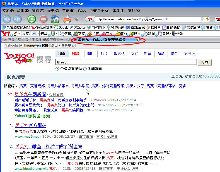This screenshot has width=220, height=172.
Task: Open the 校務行政 bookmark
Action: tap(115, 28)
